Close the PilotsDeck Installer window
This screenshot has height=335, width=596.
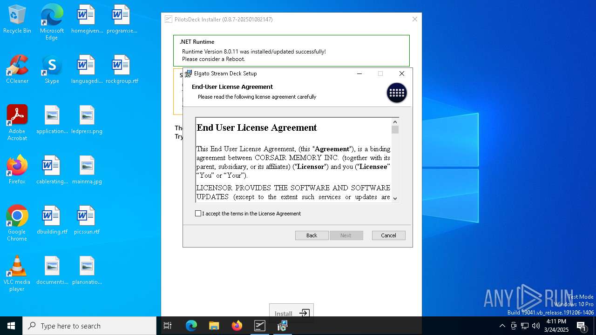pos(415,19)
